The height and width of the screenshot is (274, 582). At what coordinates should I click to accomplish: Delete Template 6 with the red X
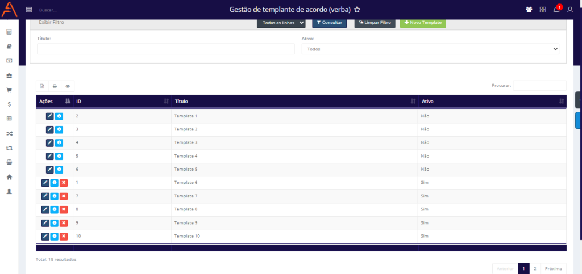(x=64, y=182)
